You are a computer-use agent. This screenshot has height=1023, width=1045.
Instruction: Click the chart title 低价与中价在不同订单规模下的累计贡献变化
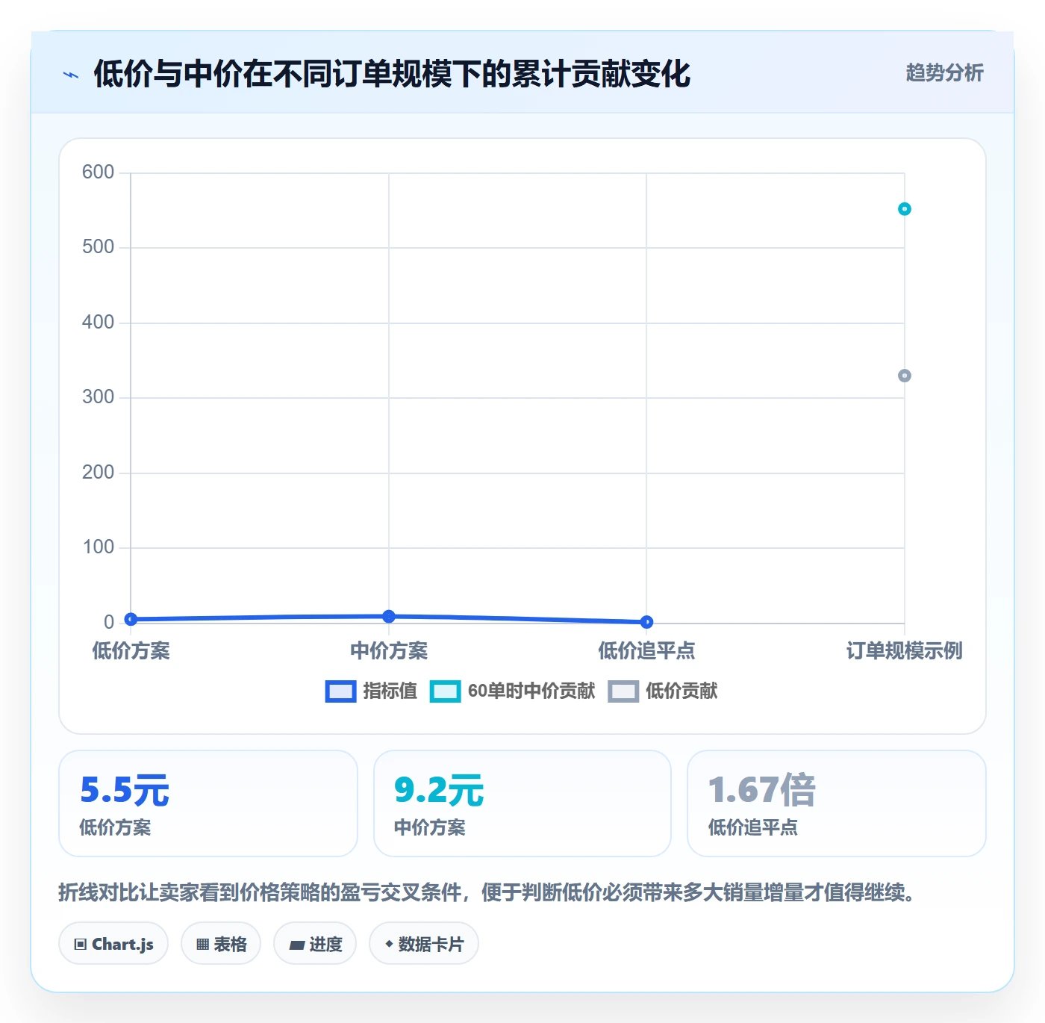(392, 74)
